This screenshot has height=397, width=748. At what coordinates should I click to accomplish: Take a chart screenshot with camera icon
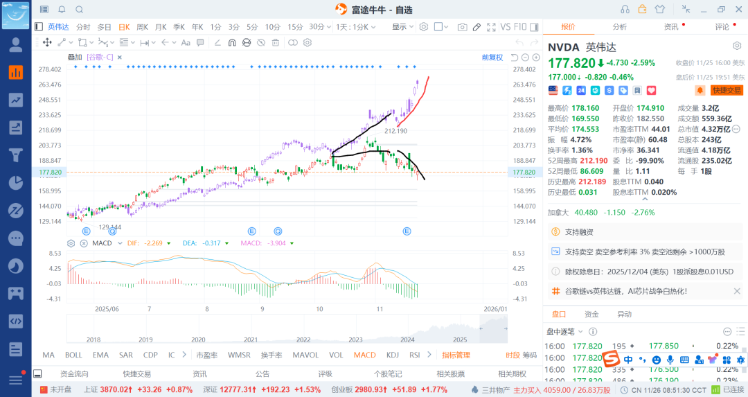coord(462,27)
